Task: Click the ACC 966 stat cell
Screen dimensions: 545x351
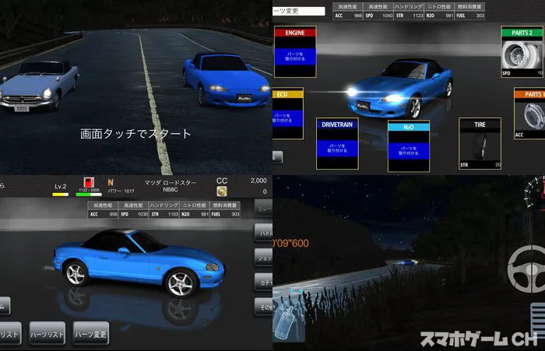Action: 348,16
